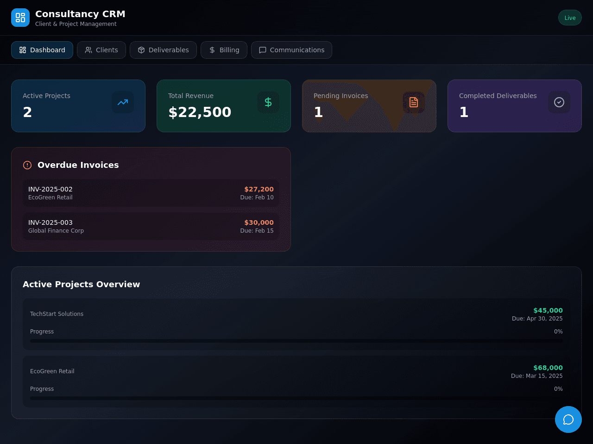This screenshot has width=593, height=444.
Task: Click the EcoGreen Retail progress bar
Action: click(296, 398)
